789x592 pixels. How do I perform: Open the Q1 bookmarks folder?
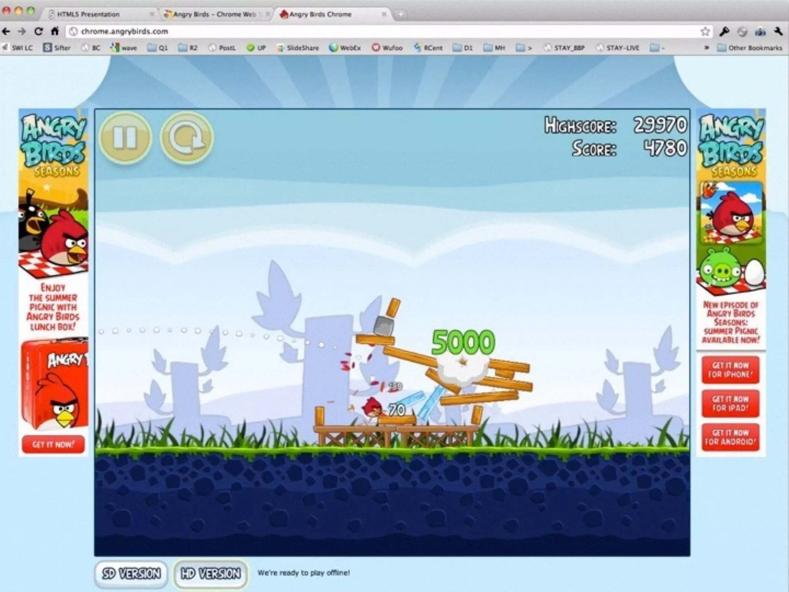tap(158, 48)
